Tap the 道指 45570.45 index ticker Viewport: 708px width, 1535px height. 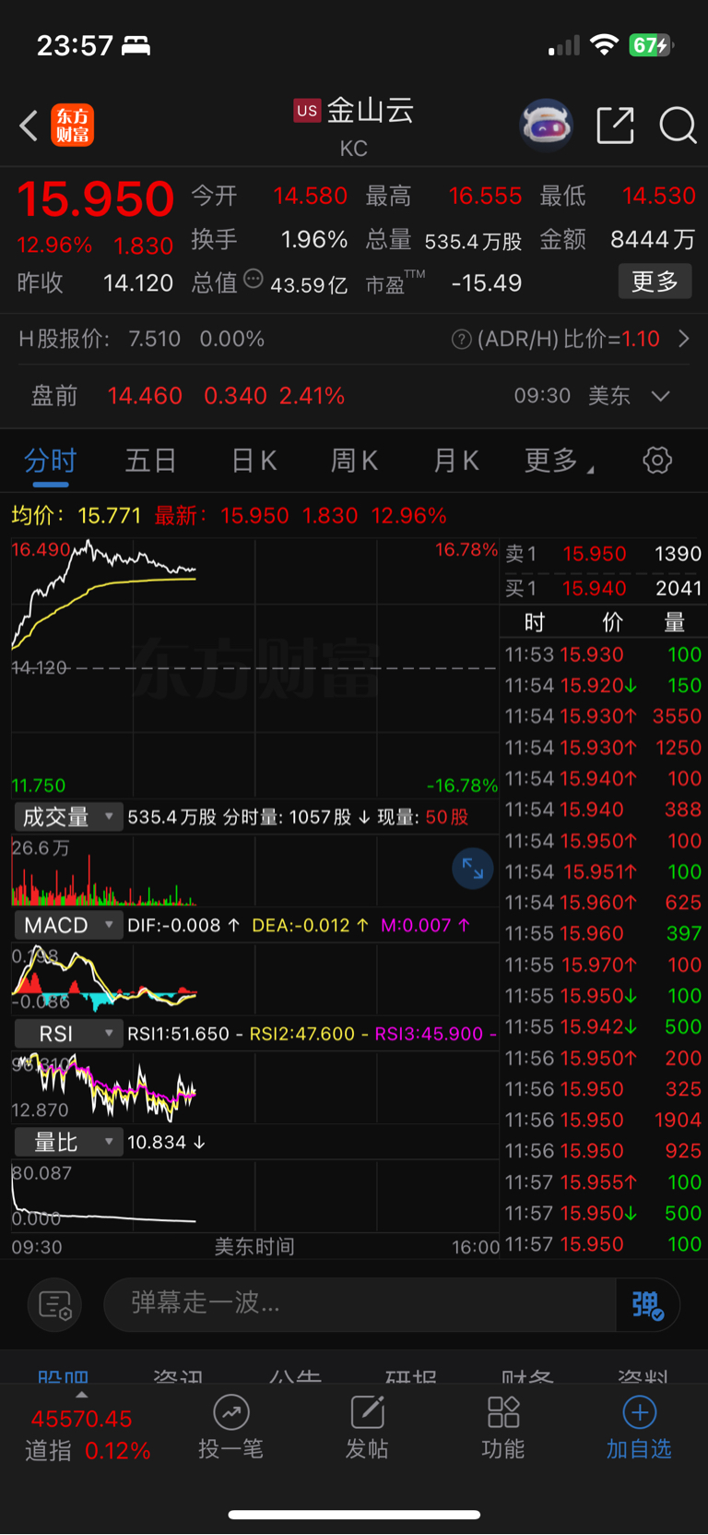(x=88, y=1434)
